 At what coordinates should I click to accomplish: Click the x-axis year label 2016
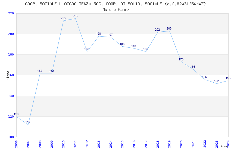coord(134,144)
